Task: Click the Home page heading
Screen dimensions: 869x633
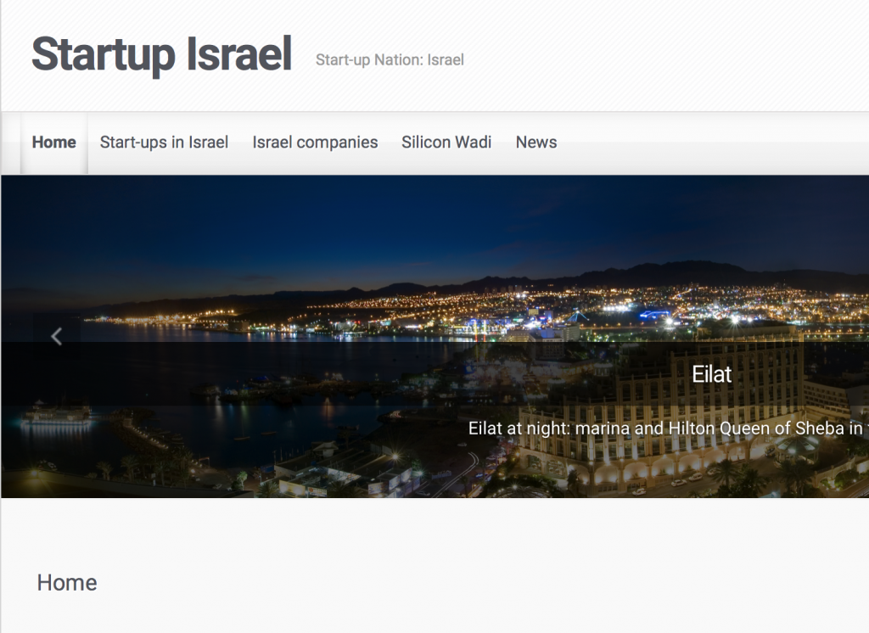Action: (67, 583)
